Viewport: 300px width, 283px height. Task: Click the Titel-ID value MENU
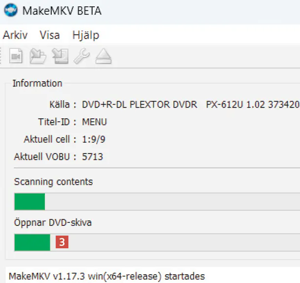pos(94,122)
